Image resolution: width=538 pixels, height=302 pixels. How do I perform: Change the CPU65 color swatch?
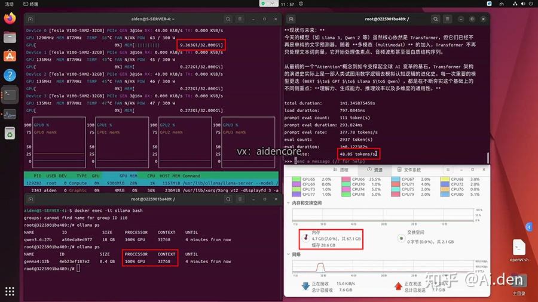pyautogui.click(x=296, y=179)
